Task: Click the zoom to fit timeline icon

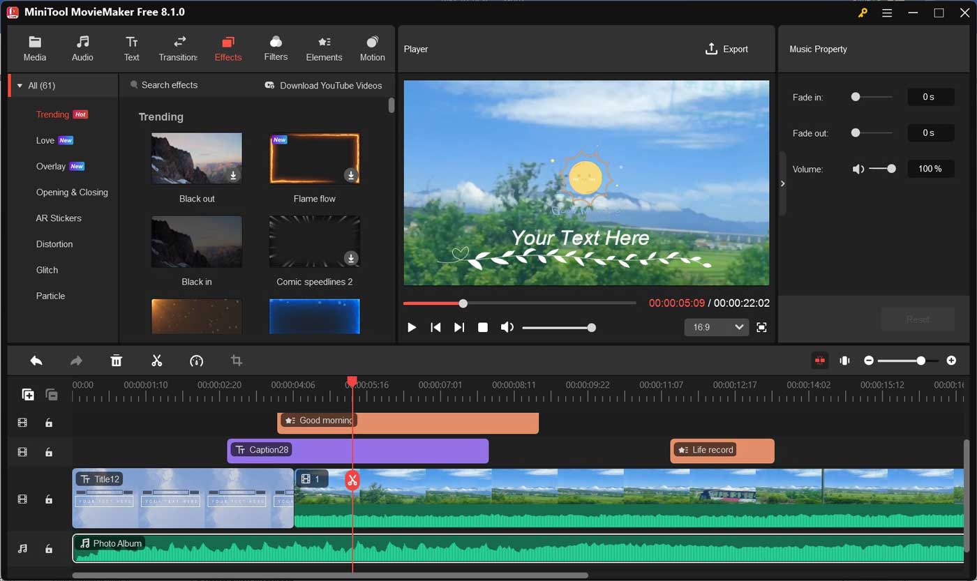Action: point(844,361)
